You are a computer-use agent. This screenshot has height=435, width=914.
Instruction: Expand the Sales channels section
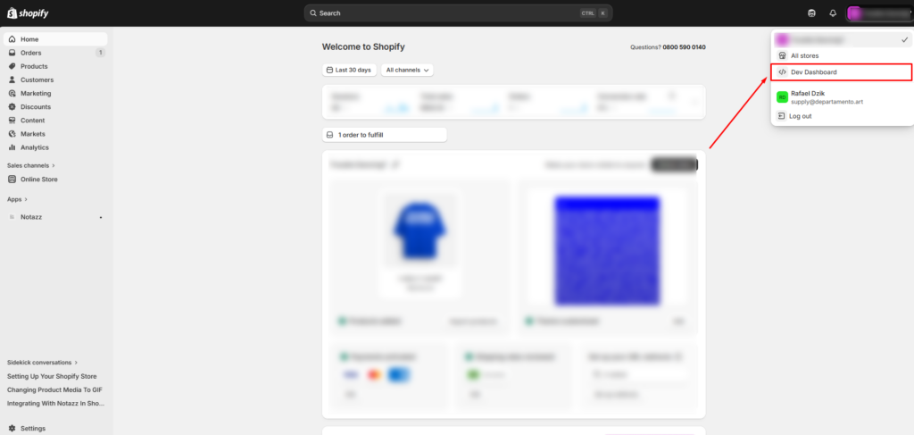[x=31, y=165]
